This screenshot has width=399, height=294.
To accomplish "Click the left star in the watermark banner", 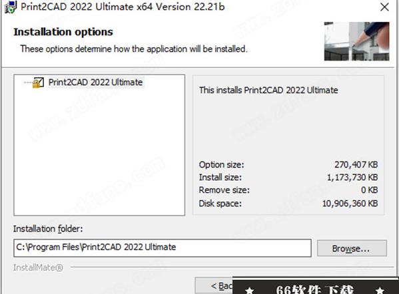I will (x=250, y=290).
